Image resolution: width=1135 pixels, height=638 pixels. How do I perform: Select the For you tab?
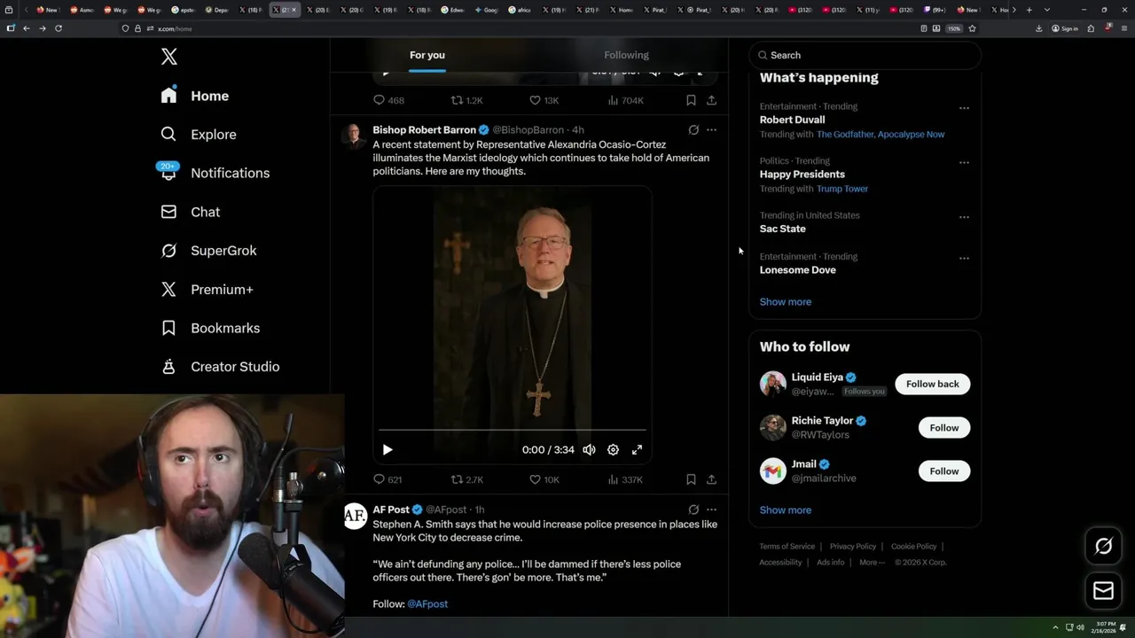[x=427, y=55]
